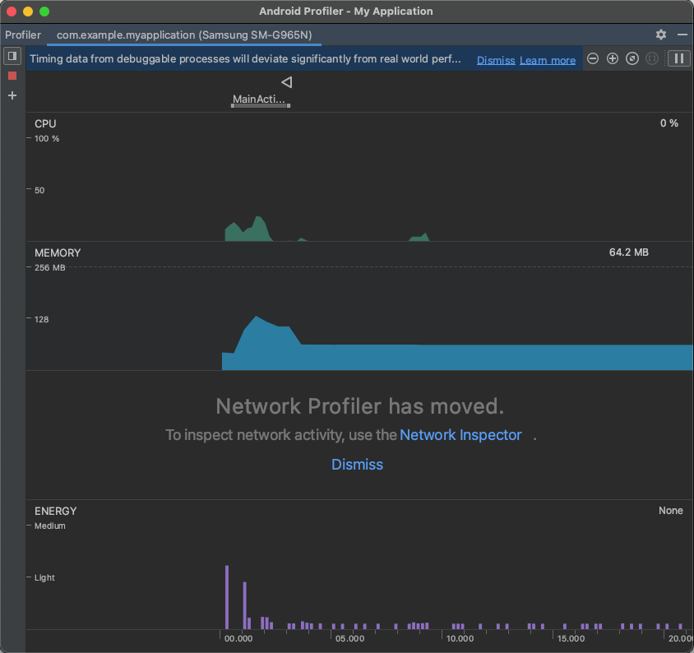Open the Network Inspector link

click(460, 435)
